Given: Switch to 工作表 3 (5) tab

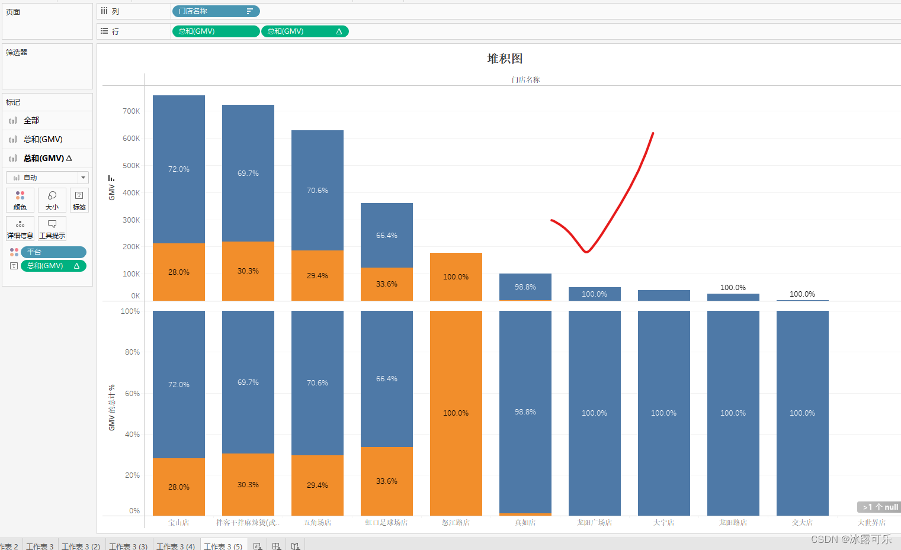Looking at the screenshot, I should pyautogui.click(x=223, y=546).
